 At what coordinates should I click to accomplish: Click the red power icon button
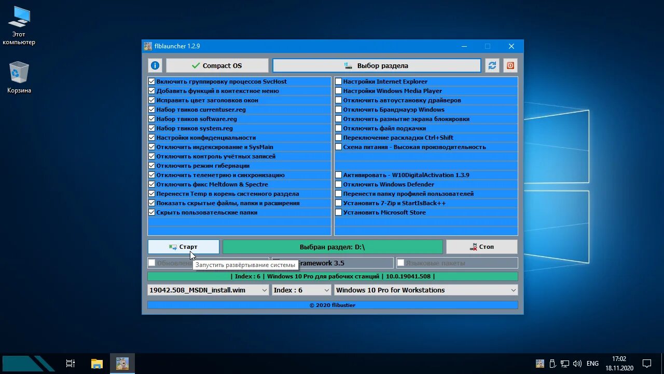tap(510, 65)
